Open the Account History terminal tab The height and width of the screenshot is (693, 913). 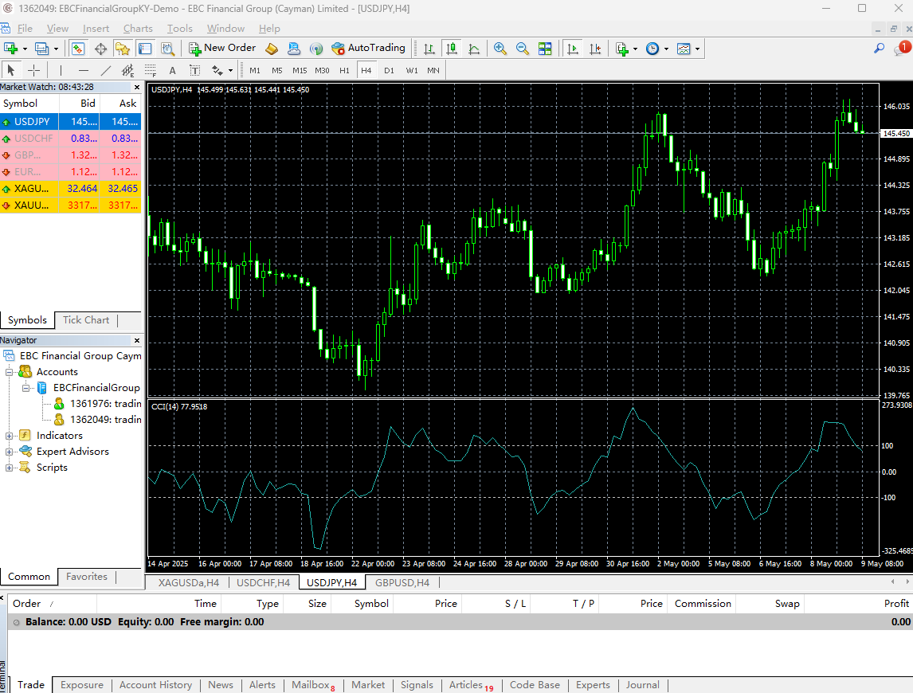(x=155, y=685)
